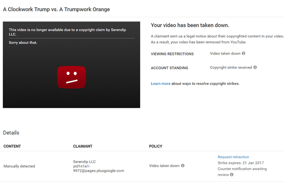Click 'Sorry about that.' message in player
The height and width of the screenshot is (184, 288).
click(23, 43)
